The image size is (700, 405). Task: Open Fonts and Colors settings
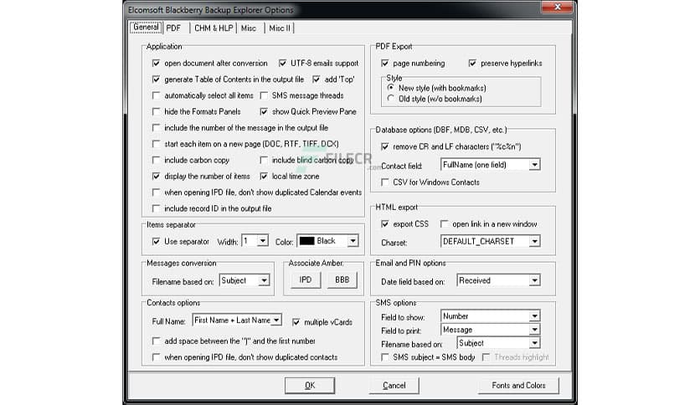click(518, 386)
